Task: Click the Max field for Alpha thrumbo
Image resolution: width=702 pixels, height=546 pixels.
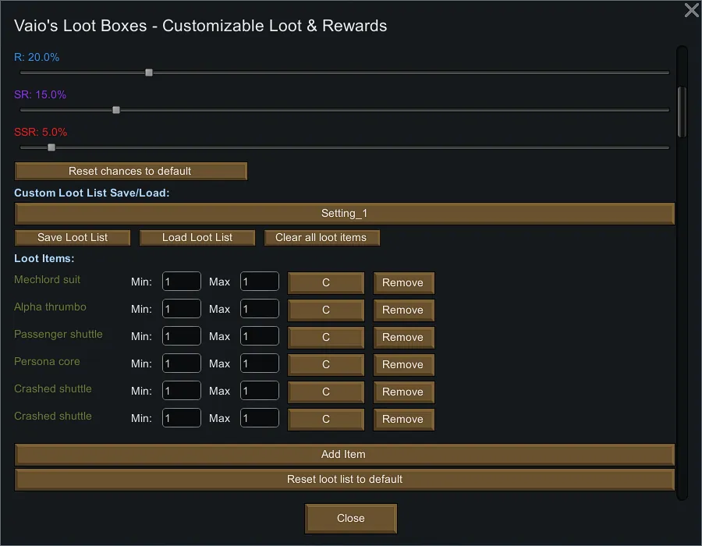Action: click(259, 309)
